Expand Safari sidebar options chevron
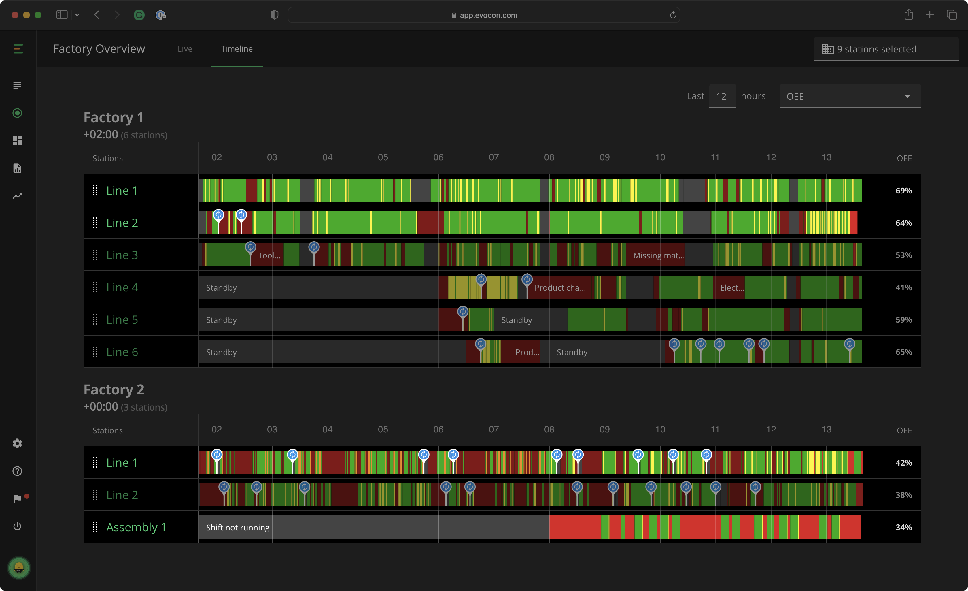 [x=77, y=15]
